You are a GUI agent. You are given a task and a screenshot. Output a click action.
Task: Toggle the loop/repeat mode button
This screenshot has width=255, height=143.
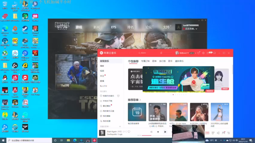pyautogui.click(x=151, y=132)
